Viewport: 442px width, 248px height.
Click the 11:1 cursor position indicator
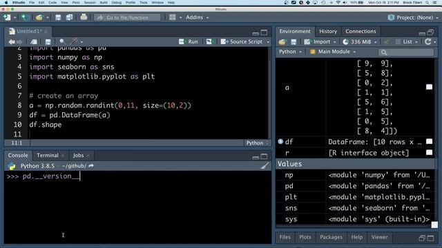point(17,143)
